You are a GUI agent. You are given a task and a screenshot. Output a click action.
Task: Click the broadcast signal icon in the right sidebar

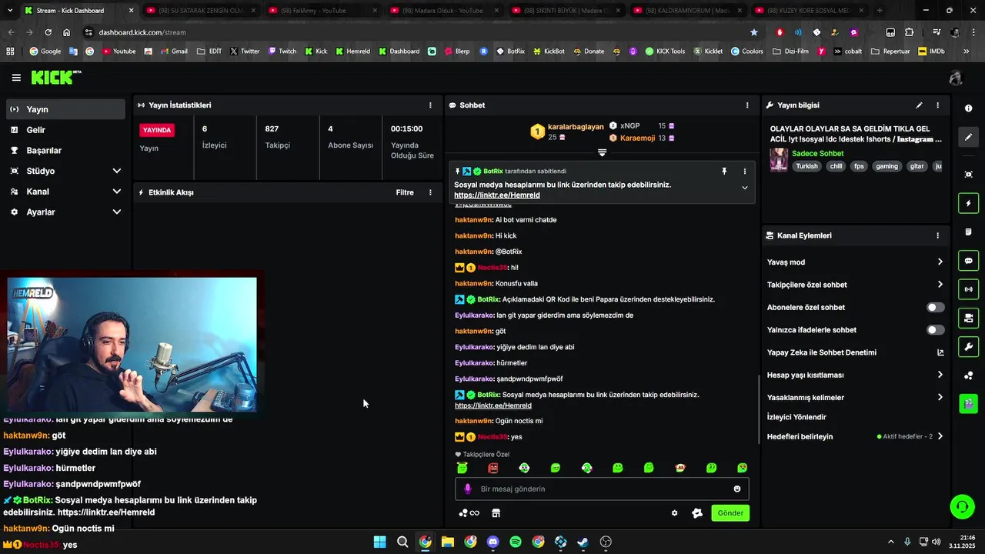click(x=968, y=289)
